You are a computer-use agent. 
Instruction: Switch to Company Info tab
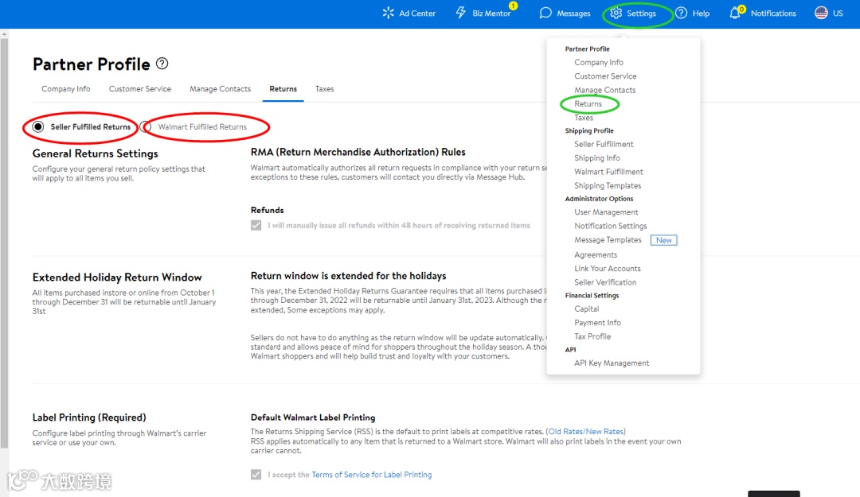66,89
